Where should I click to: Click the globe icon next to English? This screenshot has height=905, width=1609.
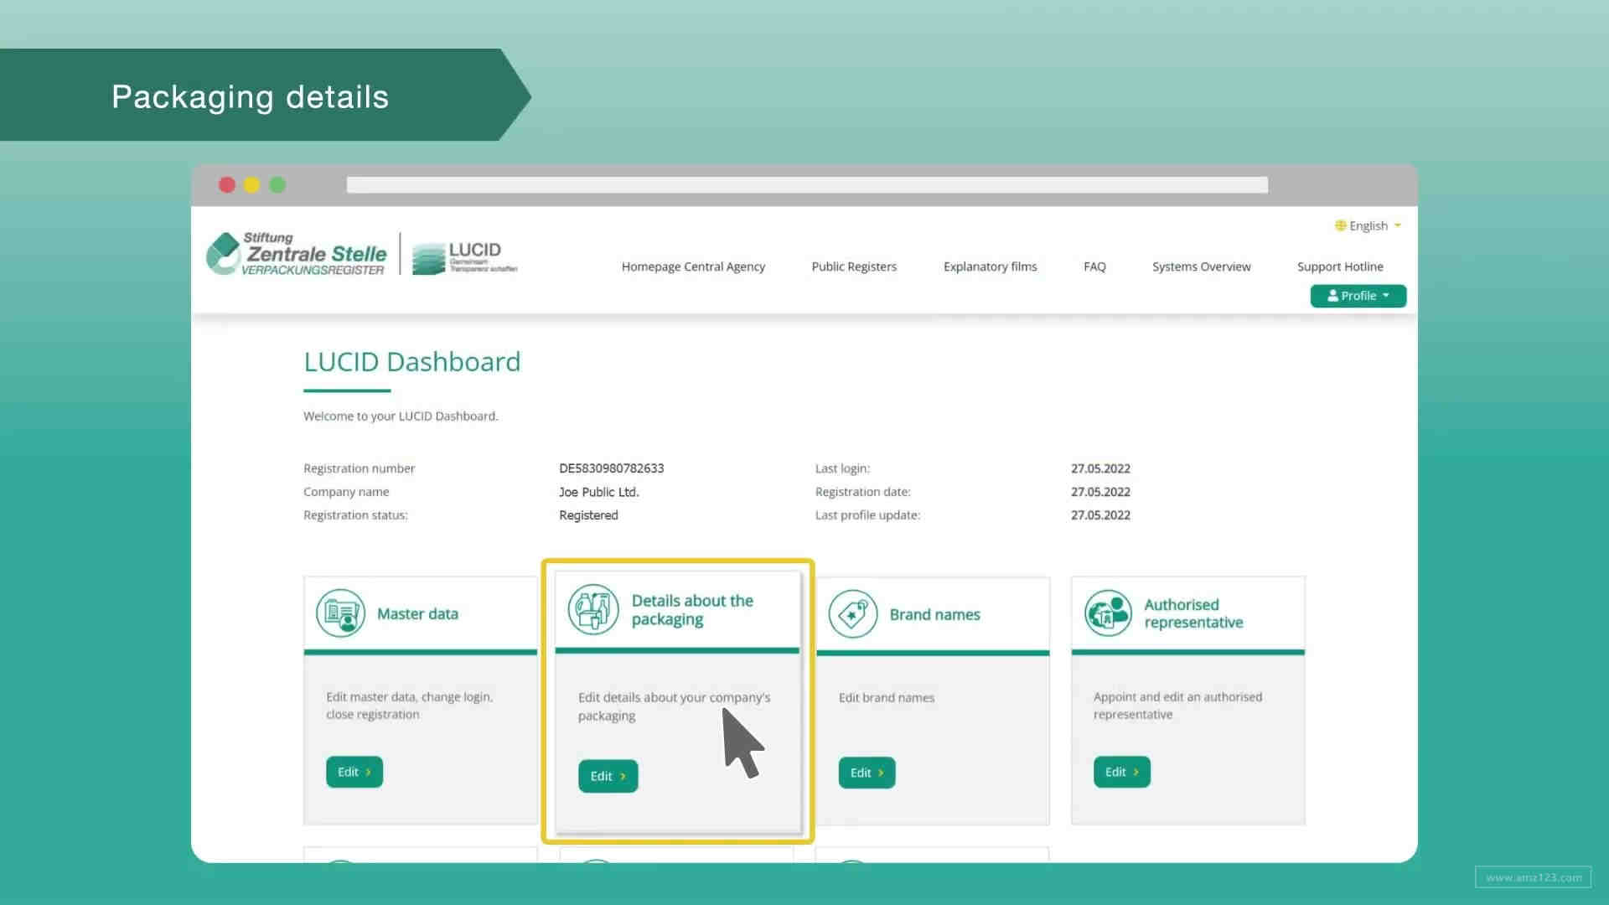(x=1340, y=225)
